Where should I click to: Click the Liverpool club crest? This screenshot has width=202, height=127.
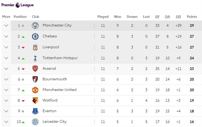pyautogui.click(x=35, y=47)
